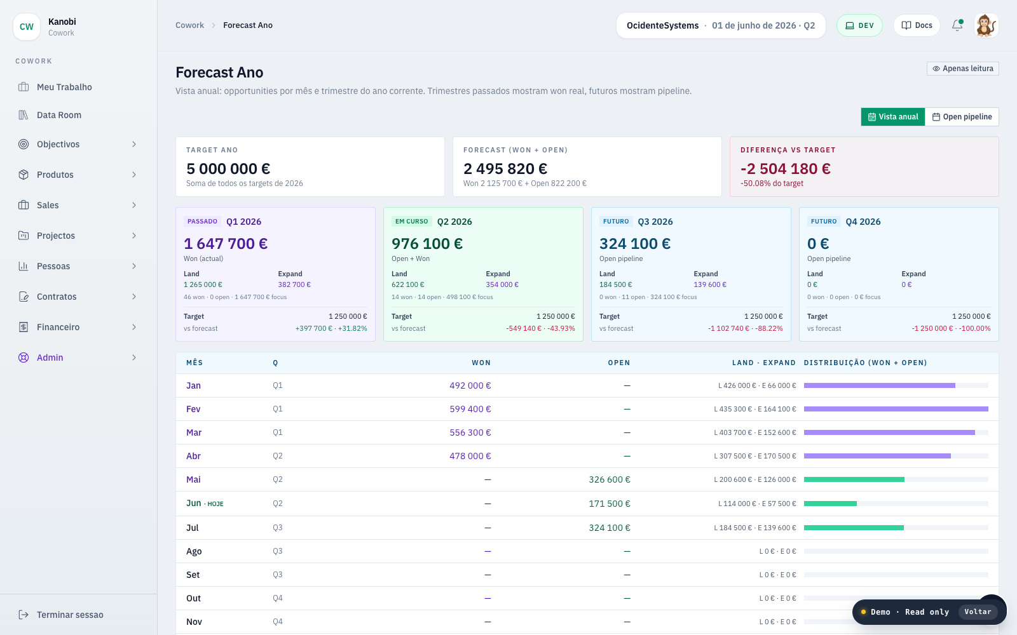Click the Data Room books icon
Image resolution: width=1017 pixels, height=635 pixels.
tap(24, 115)
